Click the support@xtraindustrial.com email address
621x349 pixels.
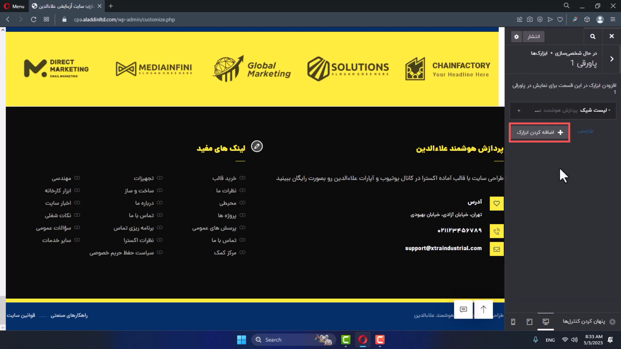[443, 248]
